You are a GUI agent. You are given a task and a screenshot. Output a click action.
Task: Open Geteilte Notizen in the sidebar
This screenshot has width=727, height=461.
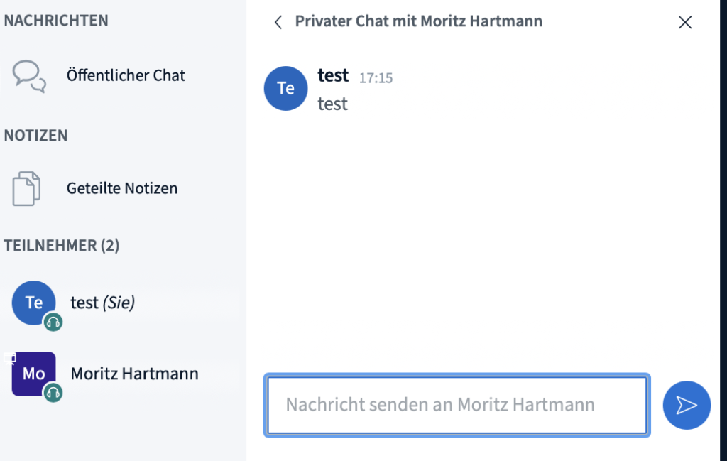pos(121,188)
